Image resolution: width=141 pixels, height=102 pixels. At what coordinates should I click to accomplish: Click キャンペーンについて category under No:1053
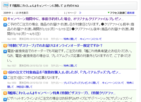click(x=113, y=83)
